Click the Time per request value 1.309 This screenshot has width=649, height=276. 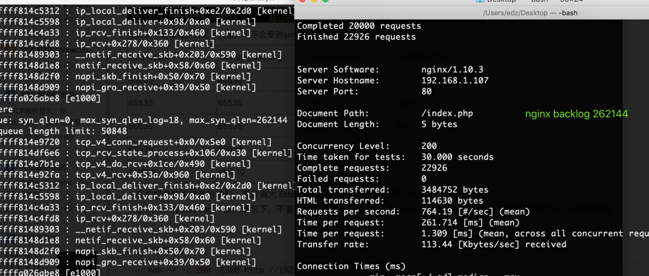coord(434,233)
